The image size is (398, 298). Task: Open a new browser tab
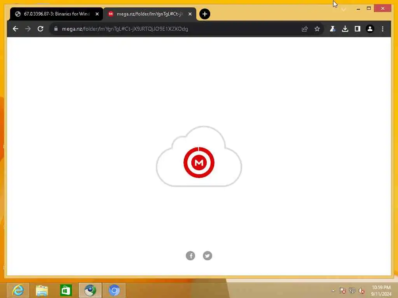[x=204, y=14]
